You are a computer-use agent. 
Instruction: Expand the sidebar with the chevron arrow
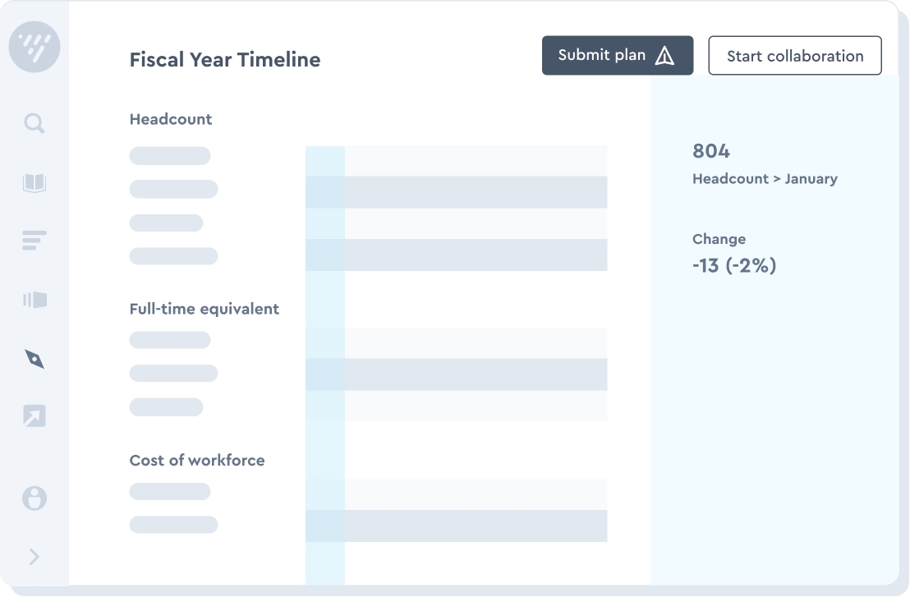[x=34, y=557]
